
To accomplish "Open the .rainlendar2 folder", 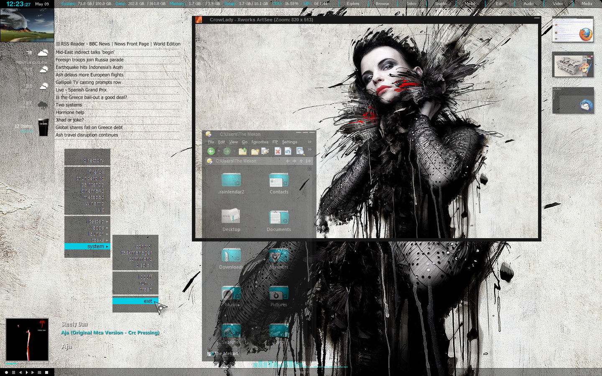I will tap(231, 183).
